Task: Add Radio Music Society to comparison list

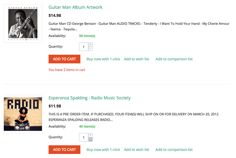Action: [x=174, y=149]
